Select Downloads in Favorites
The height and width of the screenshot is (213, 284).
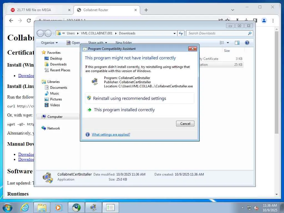click(x=58, y=64)
